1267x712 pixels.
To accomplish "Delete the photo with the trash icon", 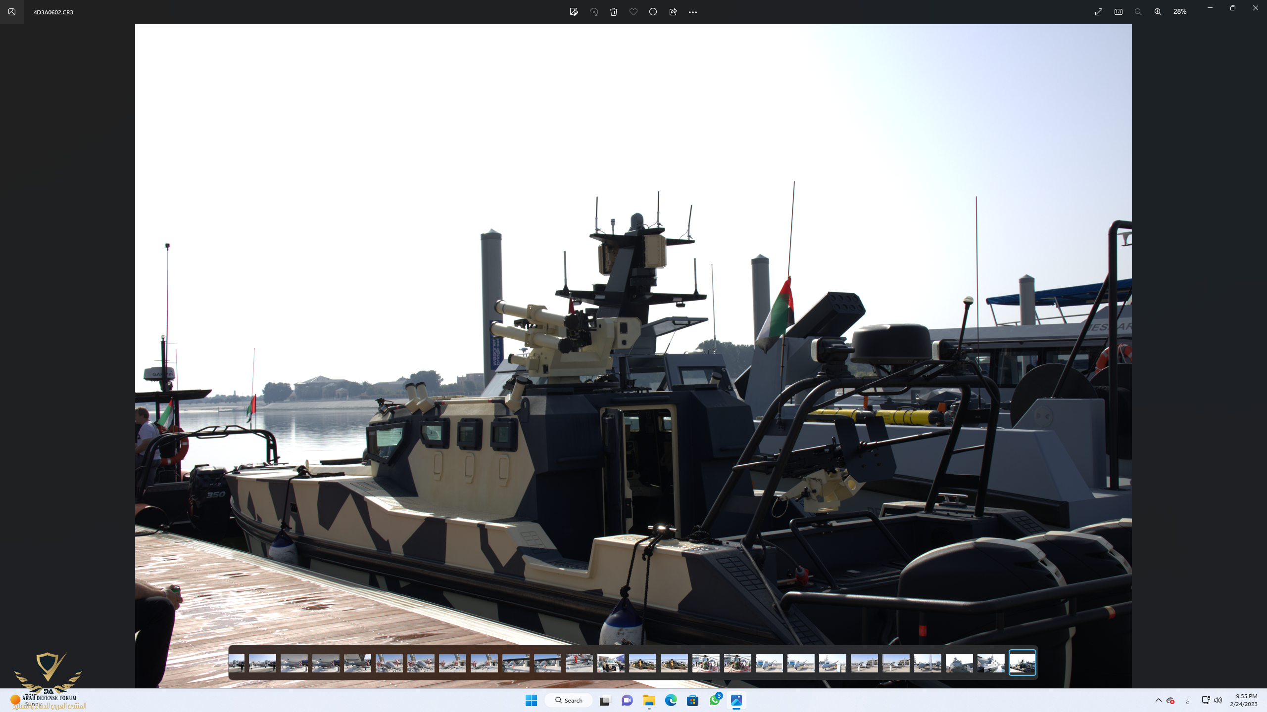I will click(614, 12).
